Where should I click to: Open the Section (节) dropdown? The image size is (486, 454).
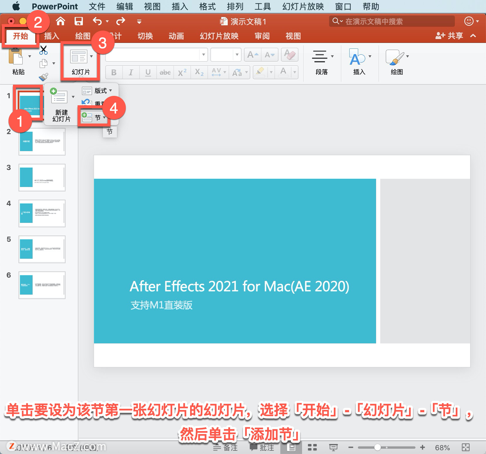[94, 117]
